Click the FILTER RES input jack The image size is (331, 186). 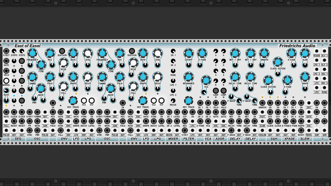185,121
